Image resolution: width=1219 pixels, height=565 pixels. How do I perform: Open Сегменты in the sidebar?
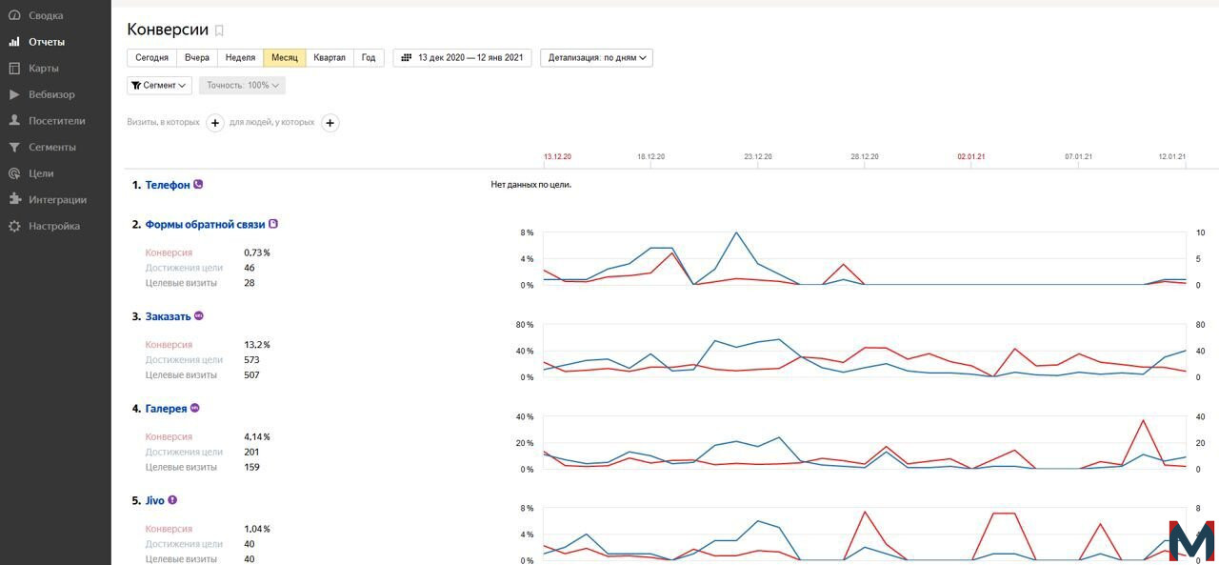(52, 148)
